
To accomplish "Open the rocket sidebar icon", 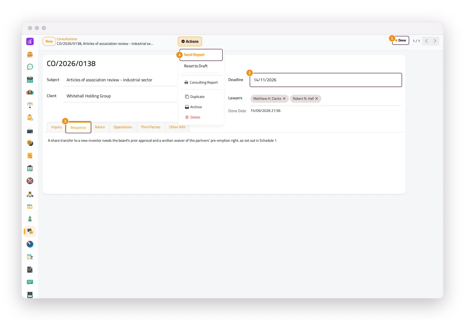I will [x=30, y=219].
